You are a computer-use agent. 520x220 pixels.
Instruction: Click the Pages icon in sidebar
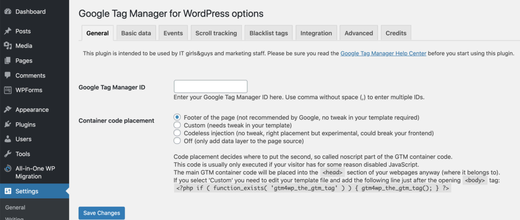pos(8,60)
